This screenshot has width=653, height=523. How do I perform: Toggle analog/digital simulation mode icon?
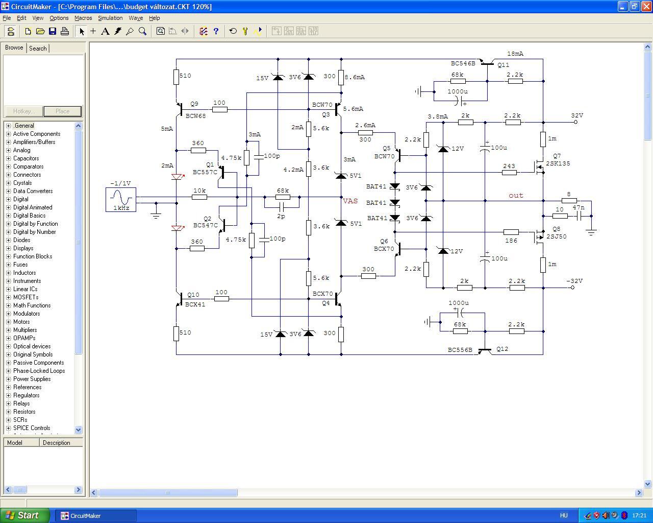204,31
